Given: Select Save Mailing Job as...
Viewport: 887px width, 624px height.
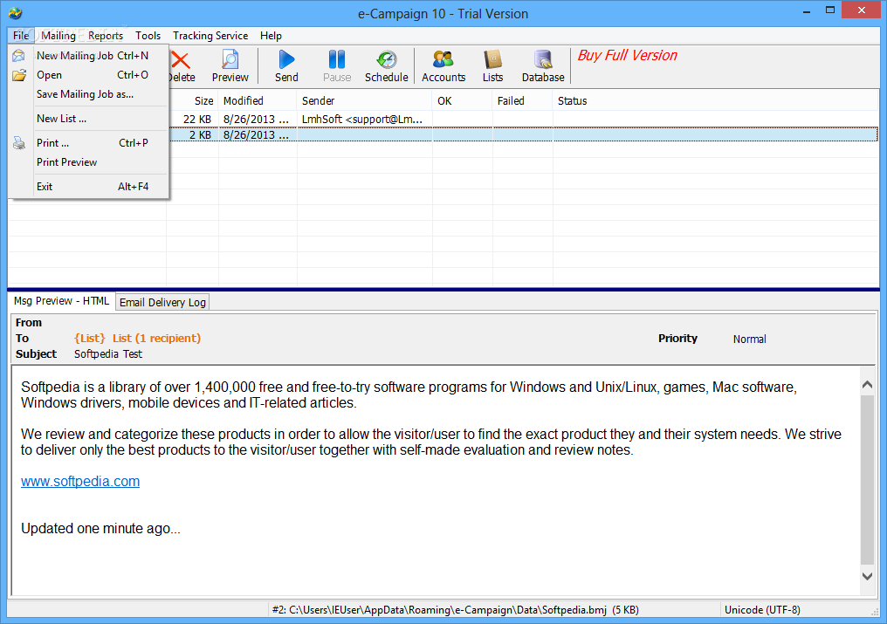Looking at the screenshot, I should coord(89,94).
